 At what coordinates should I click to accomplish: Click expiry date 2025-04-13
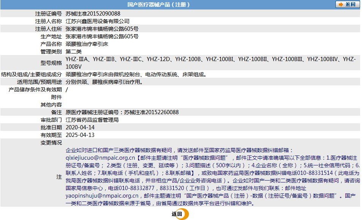(x=80, y=135)
